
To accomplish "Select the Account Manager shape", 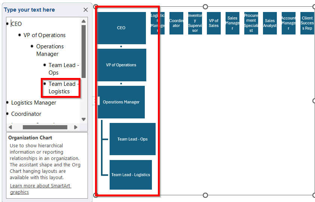I will 288,23.
